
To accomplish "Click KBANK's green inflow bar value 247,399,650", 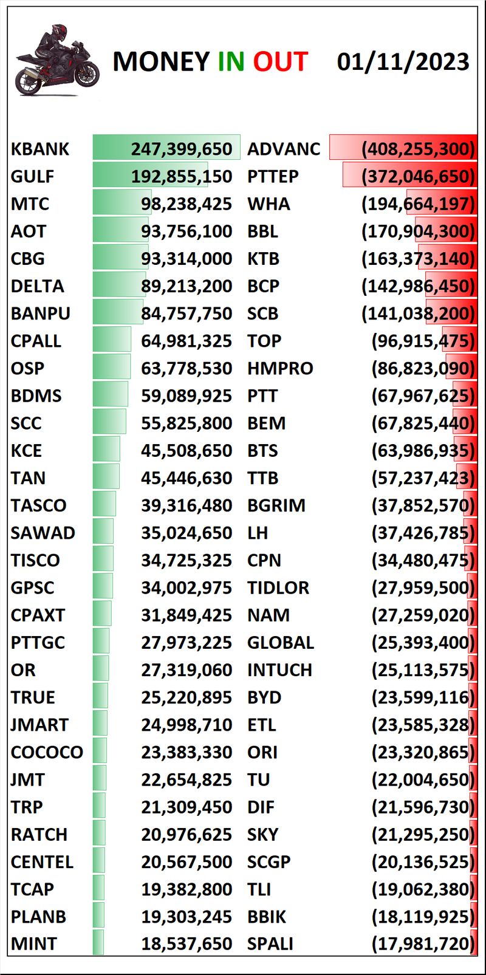I will pos(181,149).
